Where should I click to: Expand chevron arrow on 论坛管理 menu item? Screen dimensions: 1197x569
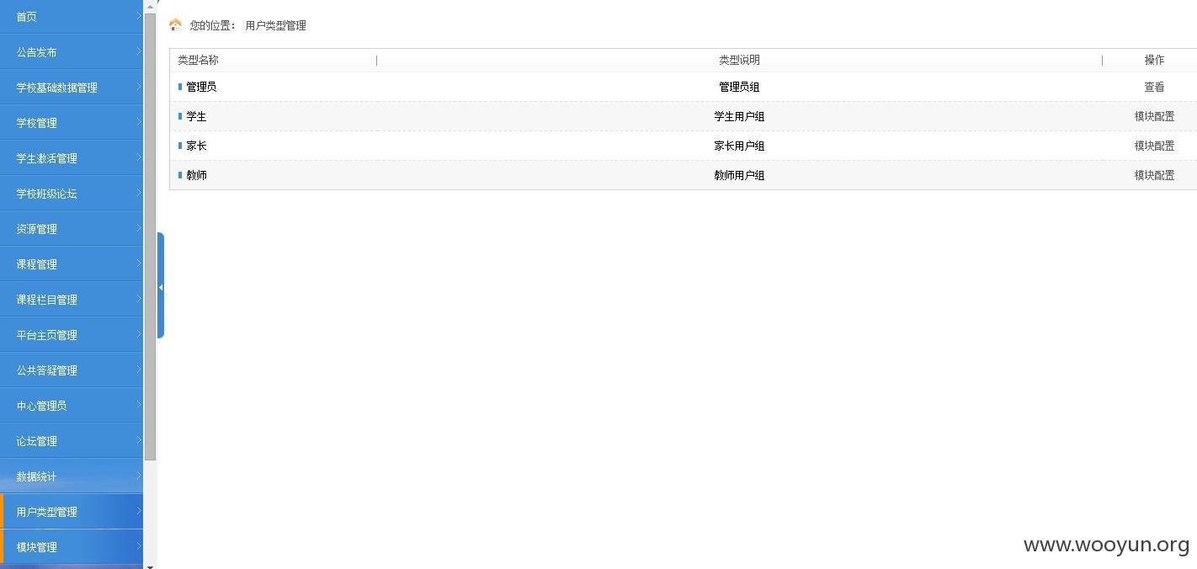[x=138, y=440]
